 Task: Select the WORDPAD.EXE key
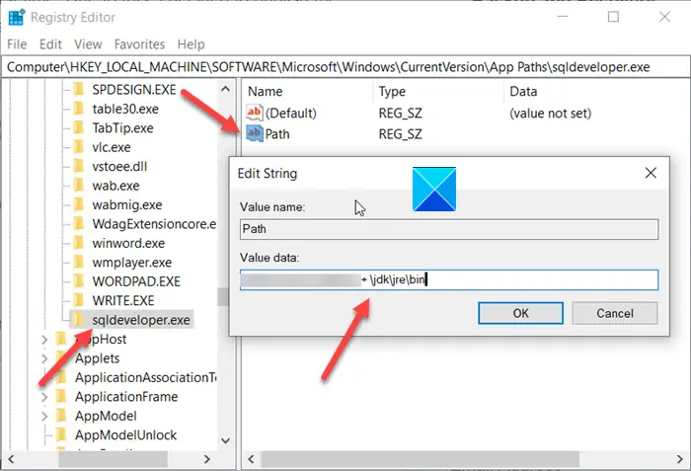[136, 281]
